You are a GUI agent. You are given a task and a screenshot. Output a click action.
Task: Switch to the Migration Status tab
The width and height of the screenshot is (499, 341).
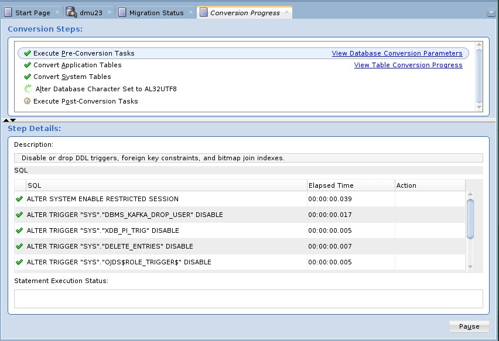click(x=156, y=13)
